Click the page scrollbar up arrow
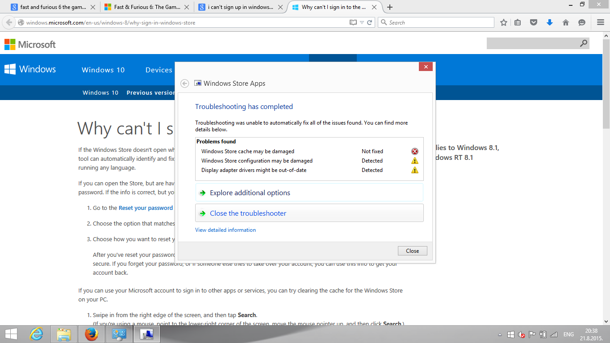This screenshot has height=343, width=610. click(606, 35)
